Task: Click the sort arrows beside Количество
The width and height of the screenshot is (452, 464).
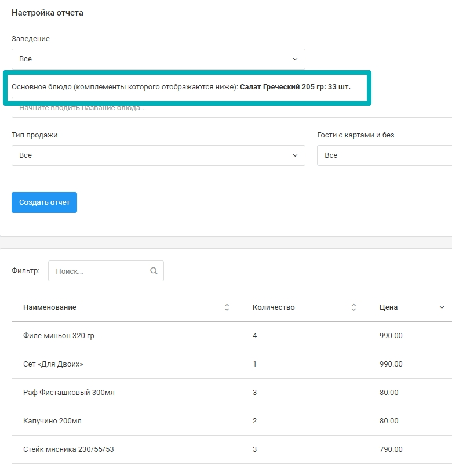Action: [353, 307]
